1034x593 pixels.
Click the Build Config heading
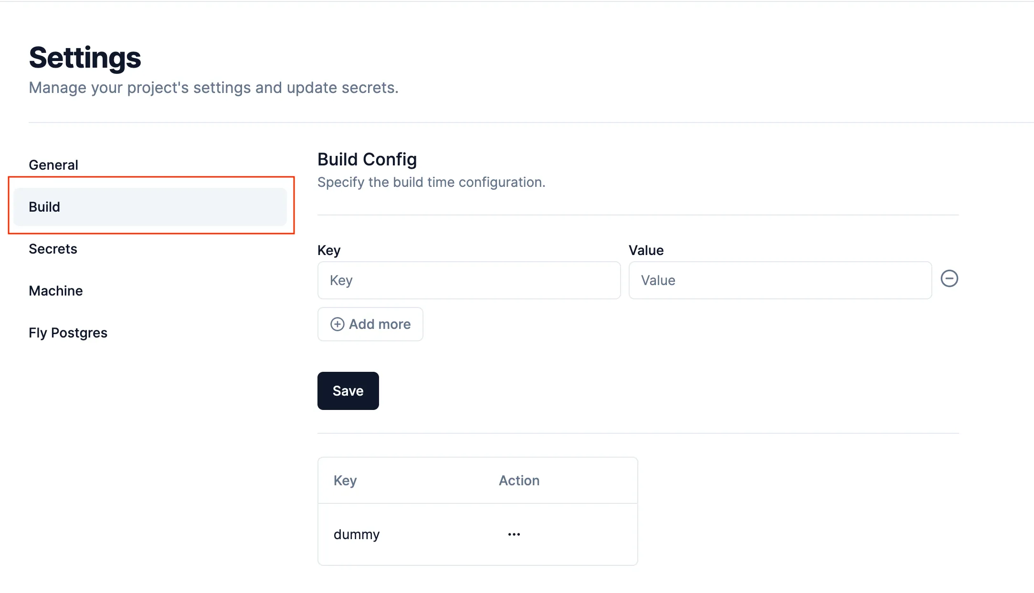pos(367,159)
